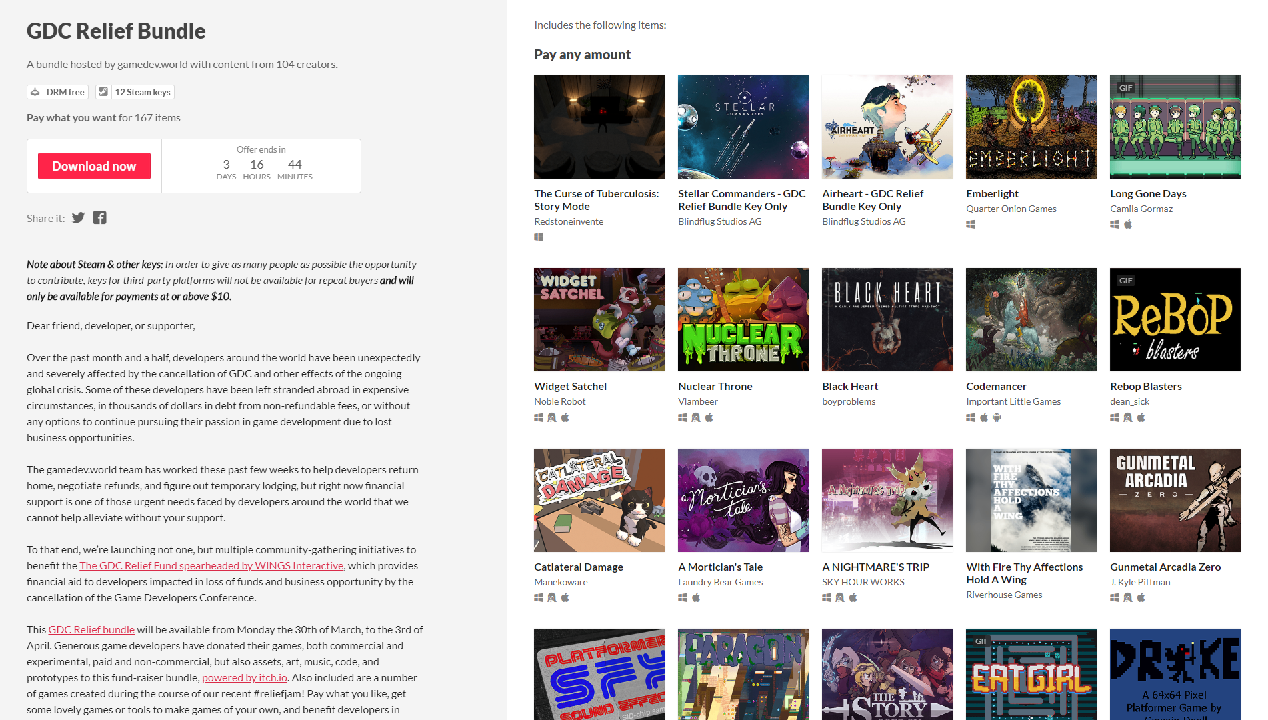
Task: Open the Platformer SFX cover image
Action: [599, 674]
